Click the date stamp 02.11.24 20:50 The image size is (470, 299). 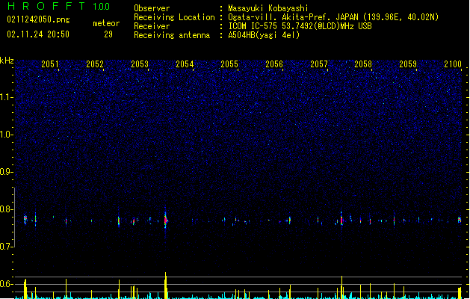38,34
